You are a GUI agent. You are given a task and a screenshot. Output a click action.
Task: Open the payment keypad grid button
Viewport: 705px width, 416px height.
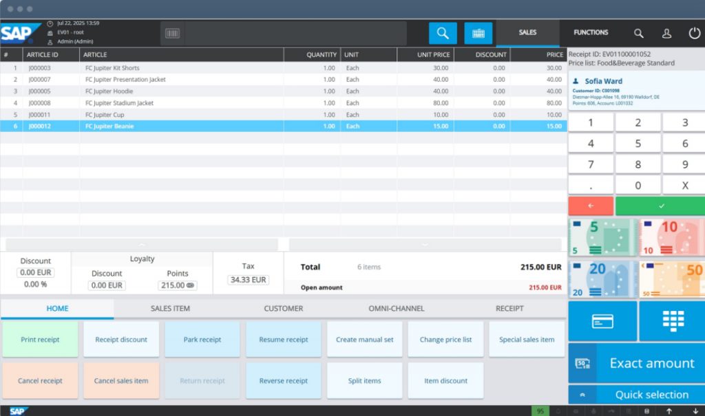[673, 321]
